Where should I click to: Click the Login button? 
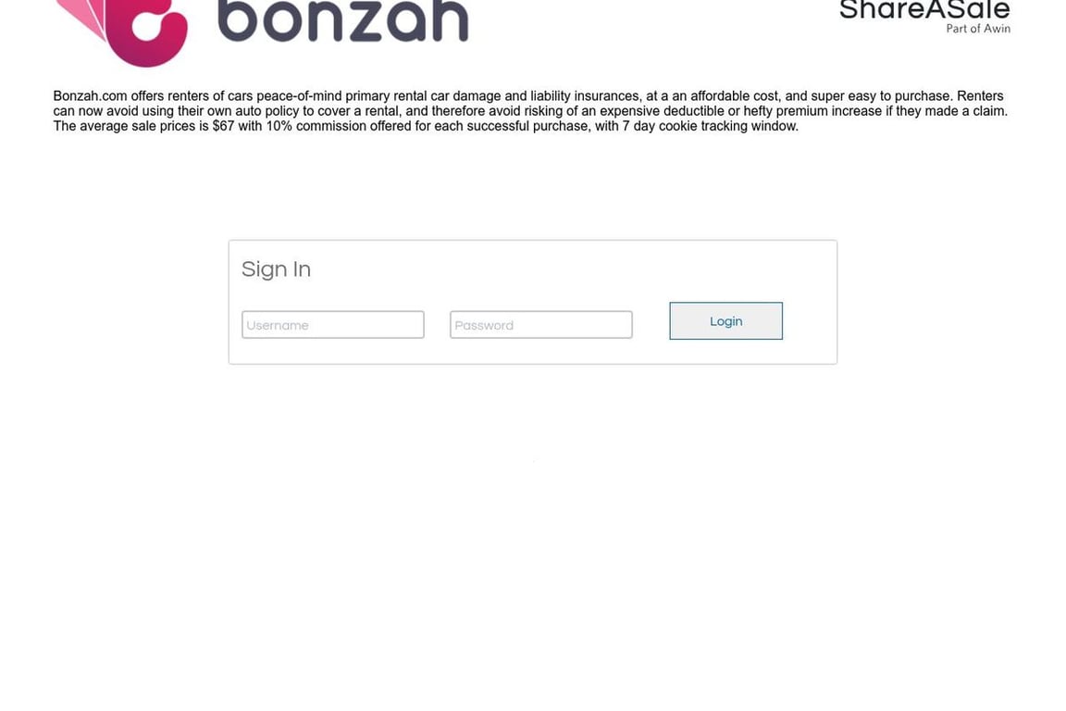[x=726, y=321]
